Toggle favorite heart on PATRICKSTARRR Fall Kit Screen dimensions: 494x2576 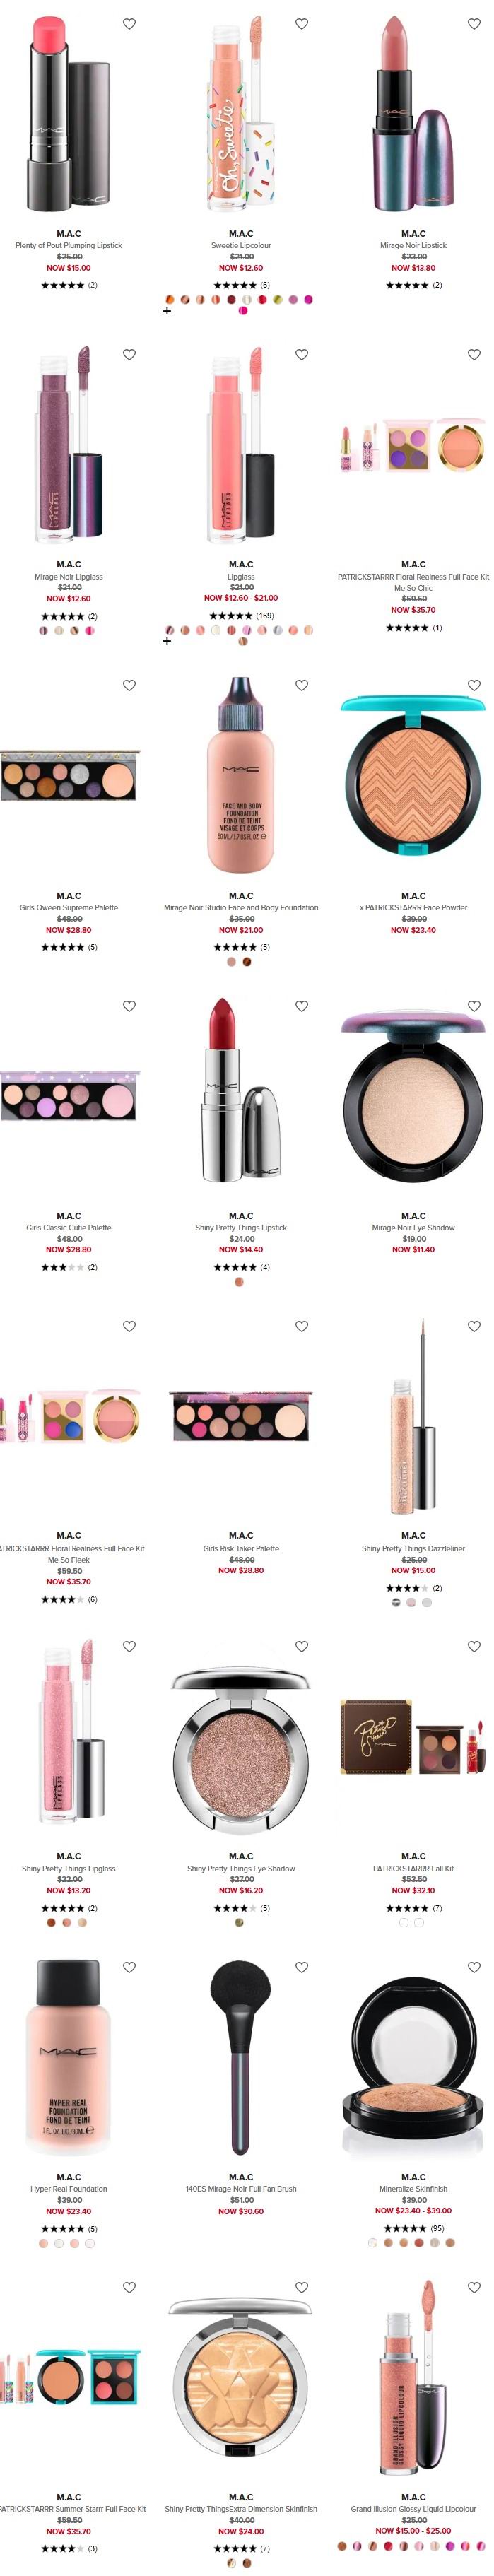click(474, 1646)
